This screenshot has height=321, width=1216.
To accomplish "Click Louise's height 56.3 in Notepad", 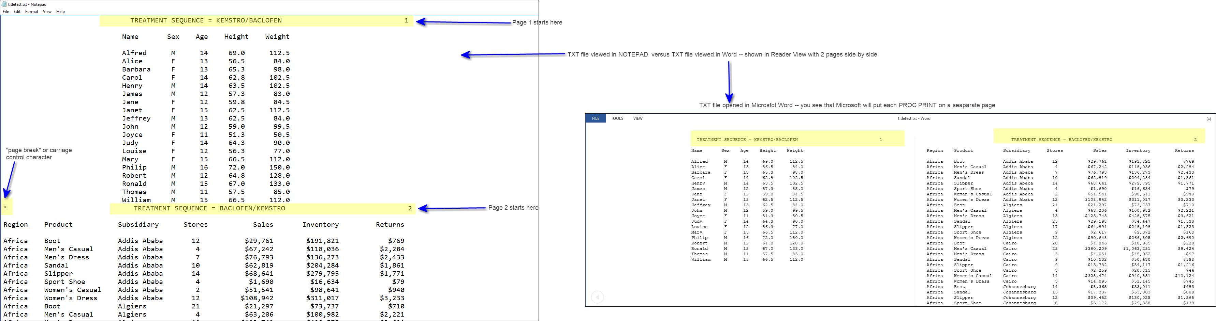I will (236, 151).
